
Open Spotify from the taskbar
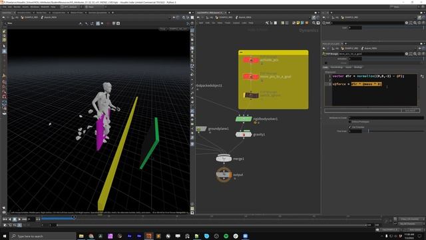[x=226, y=236]
